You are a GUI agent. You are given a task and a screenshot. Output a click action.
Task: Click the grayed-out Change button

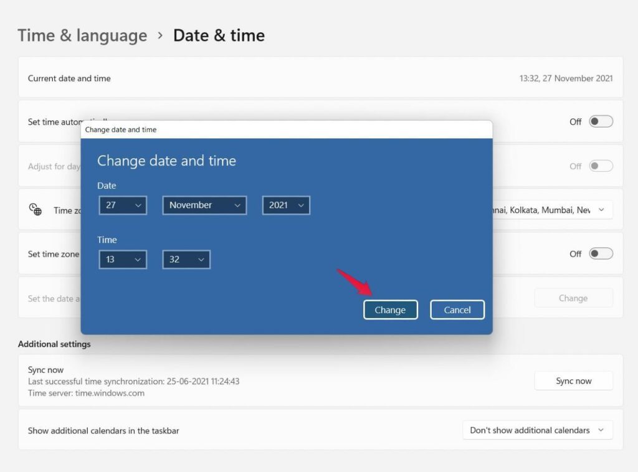click(x=573, y=298)
